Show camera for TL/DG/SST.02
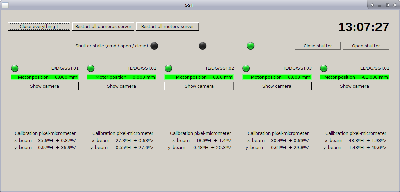Image resolution: width=400 pixels, height=192 pixels. pyautogui.click(x=199, y=86)
